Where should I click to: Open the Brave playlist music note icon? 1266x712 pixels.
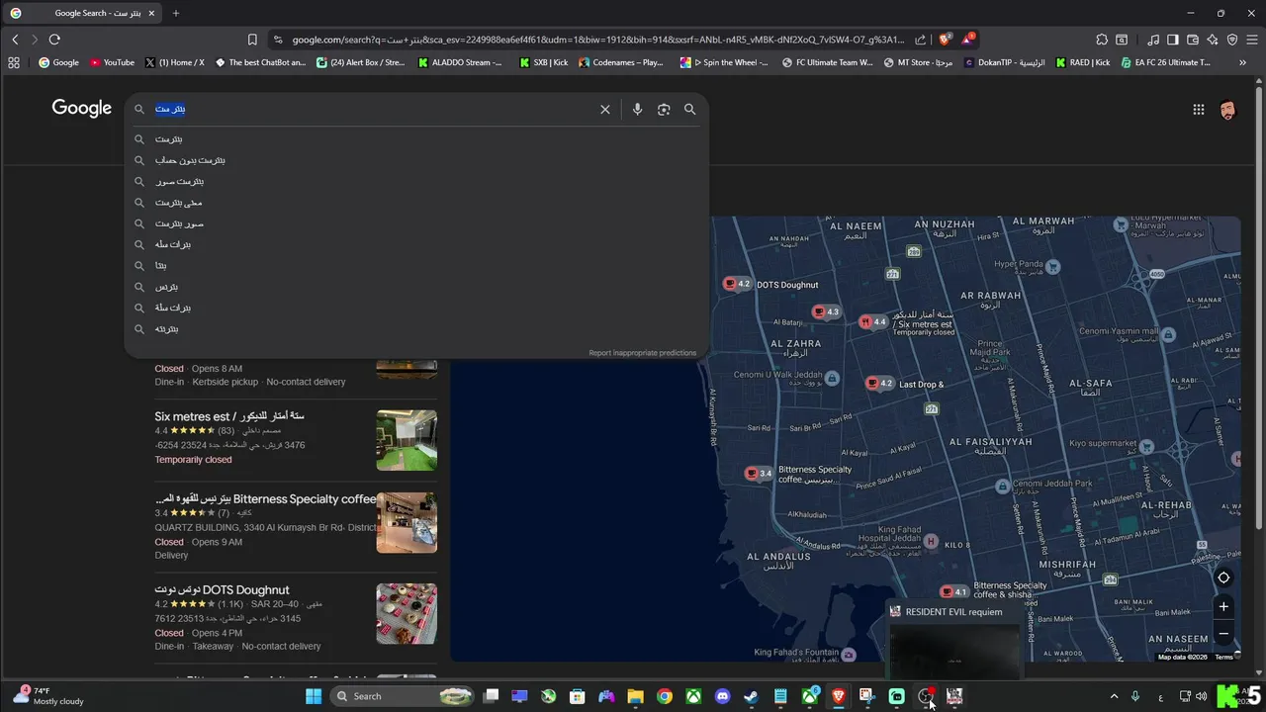pyautogui.click(x=1153, y=40)
